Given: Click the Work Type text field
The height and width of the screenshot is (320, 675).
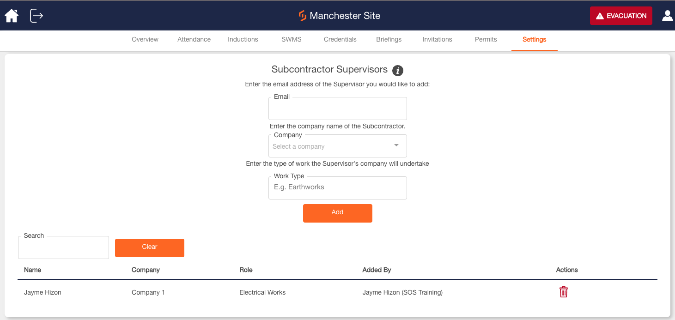Looking at the screenshot, I should coord(338,188).
